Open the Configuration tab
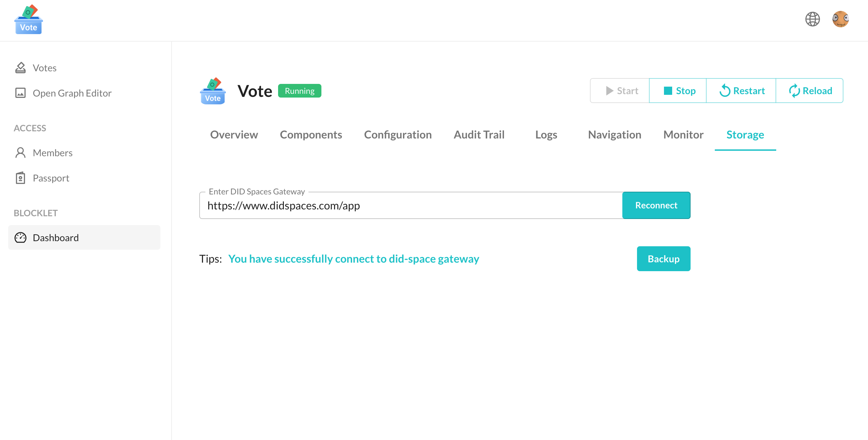The height and width of the screenshot is (440, 868). (x=398, y=135)
